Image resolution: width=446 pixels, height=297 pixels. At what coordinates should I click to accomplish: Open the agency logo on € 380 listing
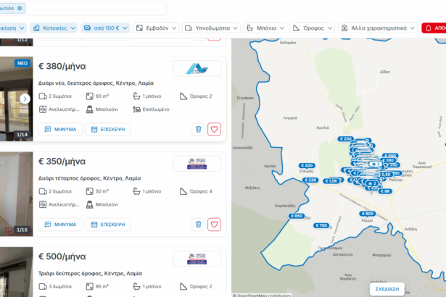click(197, 69)
